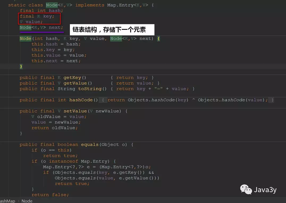Click the 'value = newValue;' line
The height and width of the screenshot is (203, 286).
point(56,122)
